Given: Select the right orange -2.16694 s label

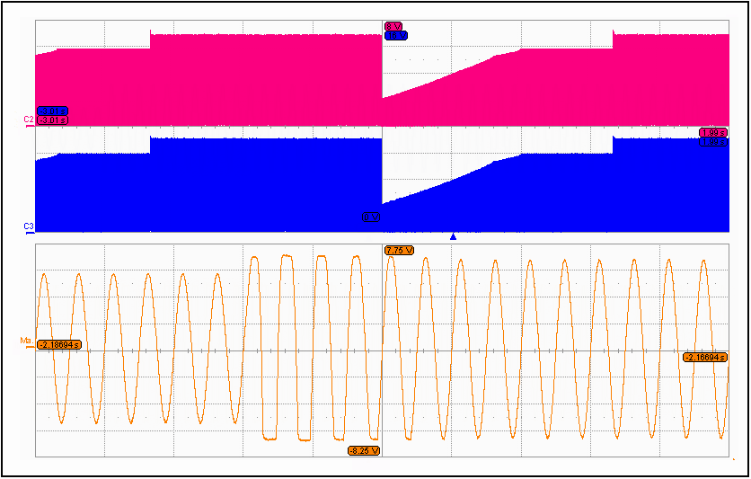Looking at the screenshot, I should coord(705,357).
